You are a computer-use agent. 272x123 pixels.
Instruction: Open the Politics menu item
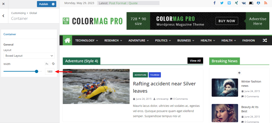tap(163, 40)
